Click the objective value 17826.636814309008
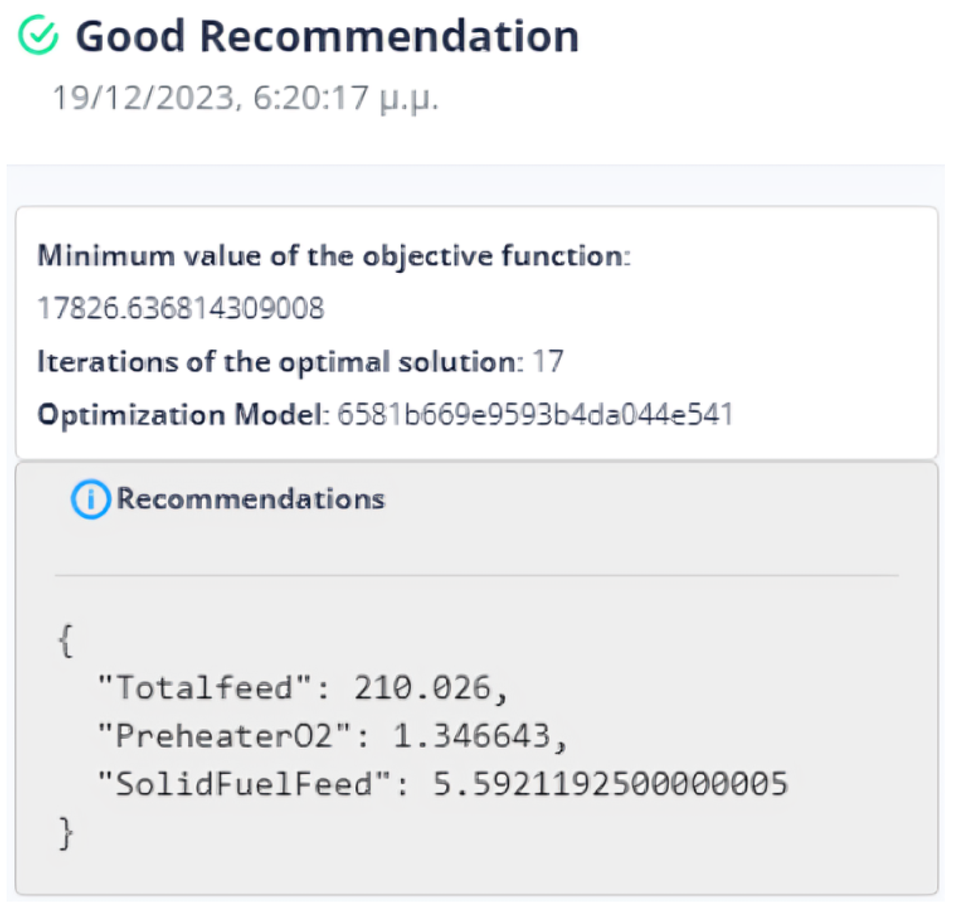The width and height of the screenshot is (959, 910). coord(181,308)
